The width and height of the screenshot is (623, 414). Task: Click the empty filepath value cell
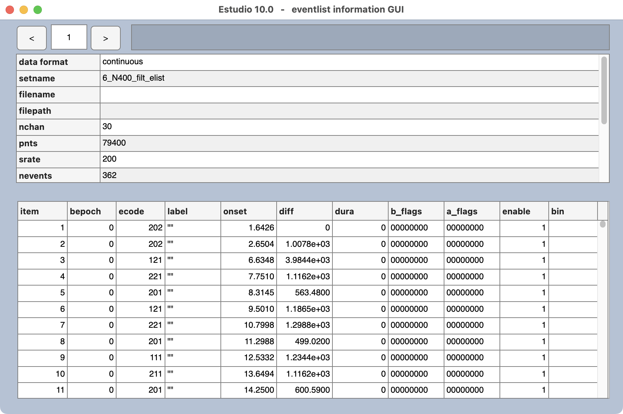pos(349,111)
